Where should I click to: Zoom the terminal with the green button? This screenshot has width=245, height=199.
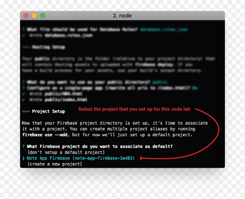point(43,16)
